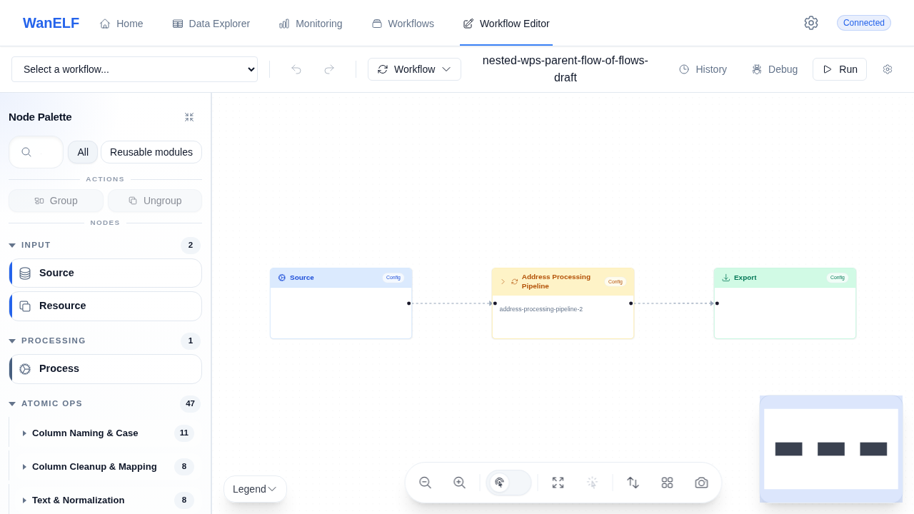This screenshot has width=914, height=514.
Task: Open Config on the Address Processing Pipeline node
Action: tap(616, 282)
